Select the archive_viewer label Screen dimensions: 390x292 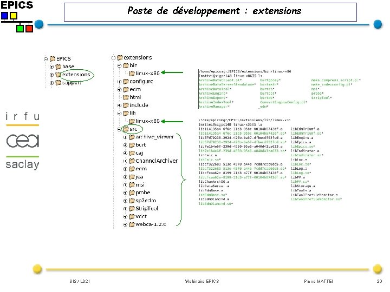pos(155,137)
